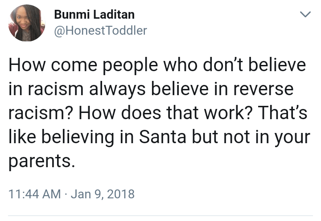
Task: Click the profile photo avatar
Action: (x=26, y=23)
